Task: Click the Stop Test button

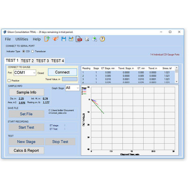Action: pos(60,142)
